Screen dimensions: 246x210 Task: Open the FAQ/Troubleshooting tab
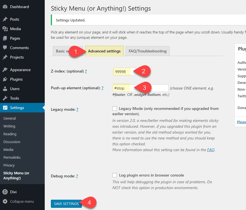tap(147, 51)
